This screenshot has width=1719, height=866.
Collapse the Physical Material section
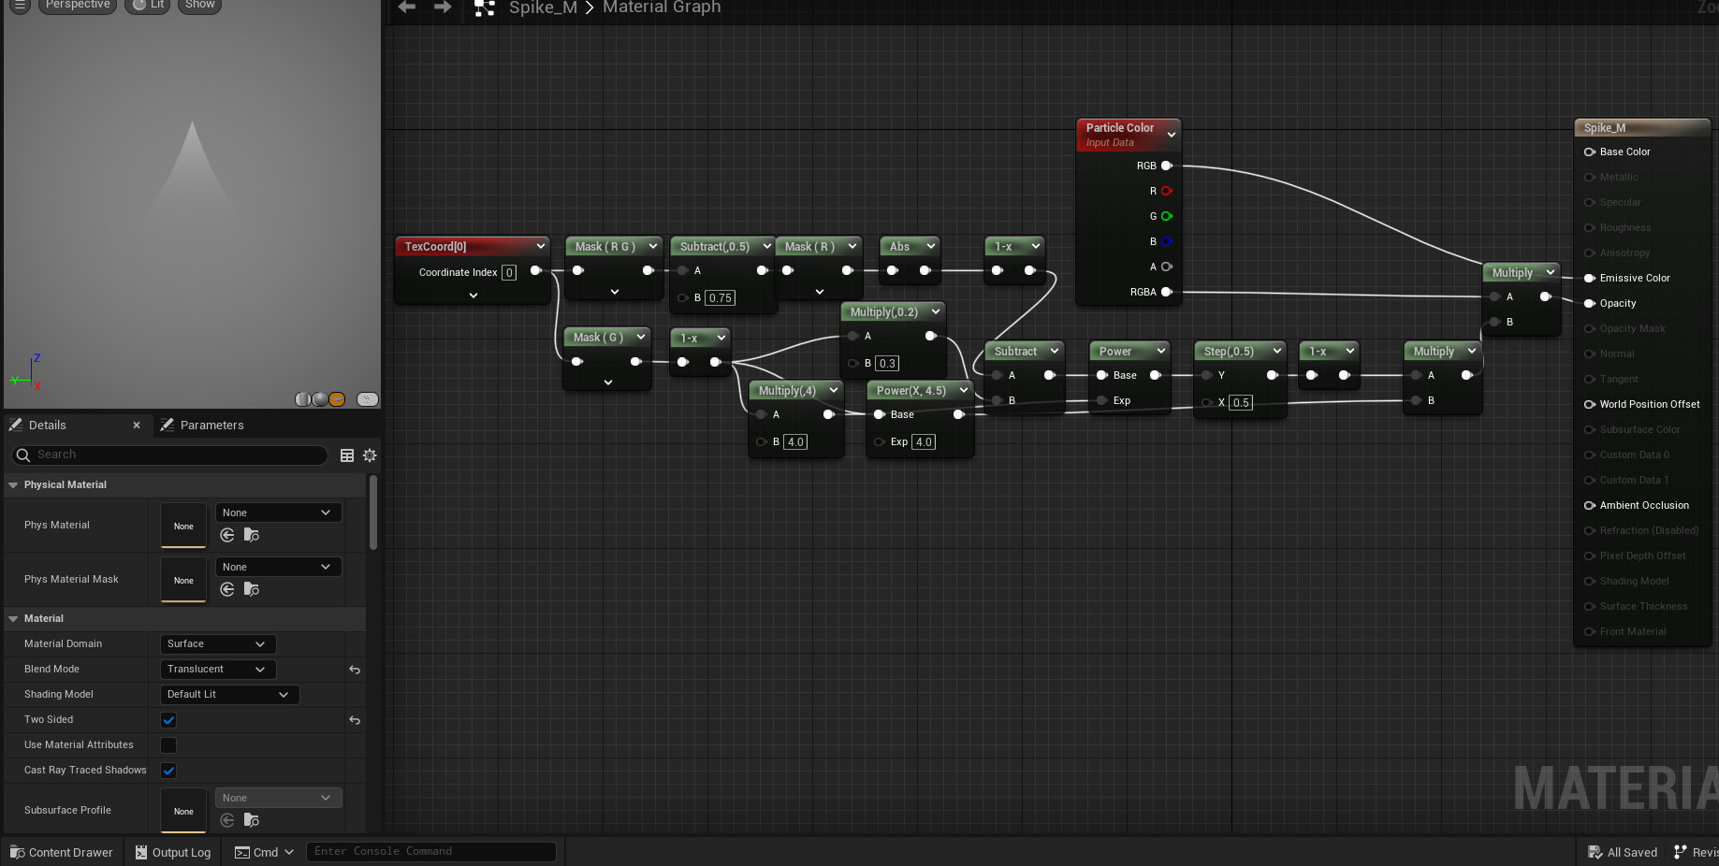point(13,485)
